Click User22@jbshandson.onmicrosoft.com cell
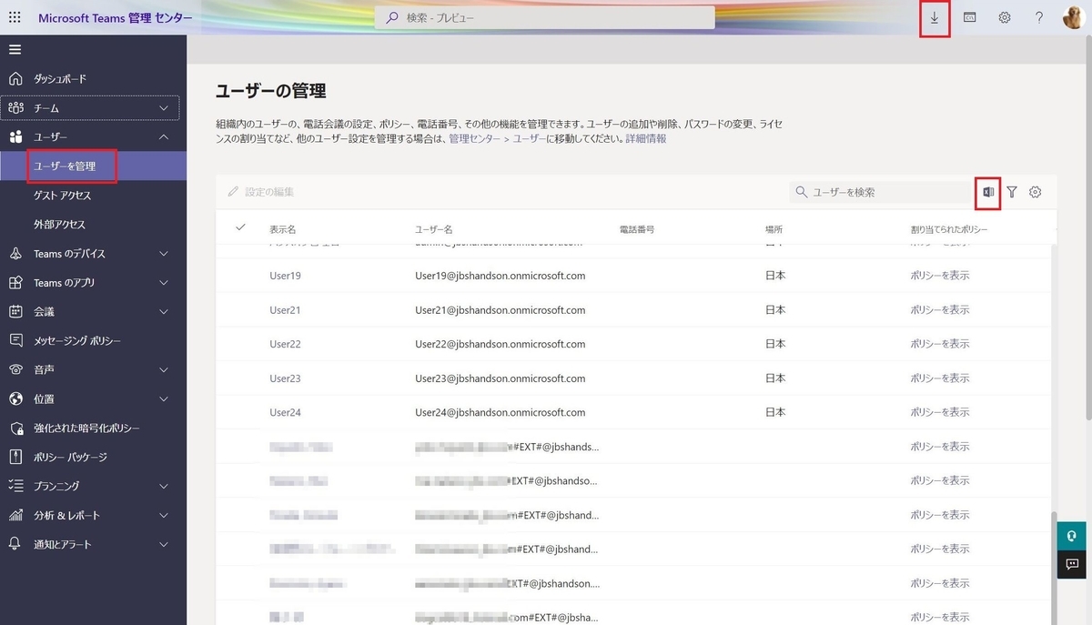1092x625 pixels. 500,344
